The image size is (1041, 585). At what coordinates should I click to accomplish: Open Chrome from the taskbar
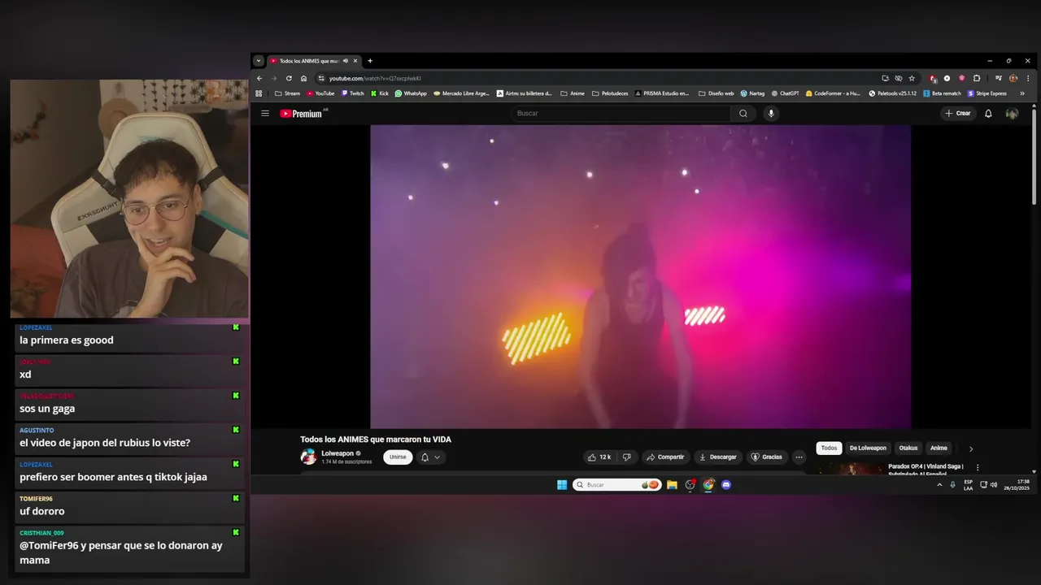coord(708,485)
